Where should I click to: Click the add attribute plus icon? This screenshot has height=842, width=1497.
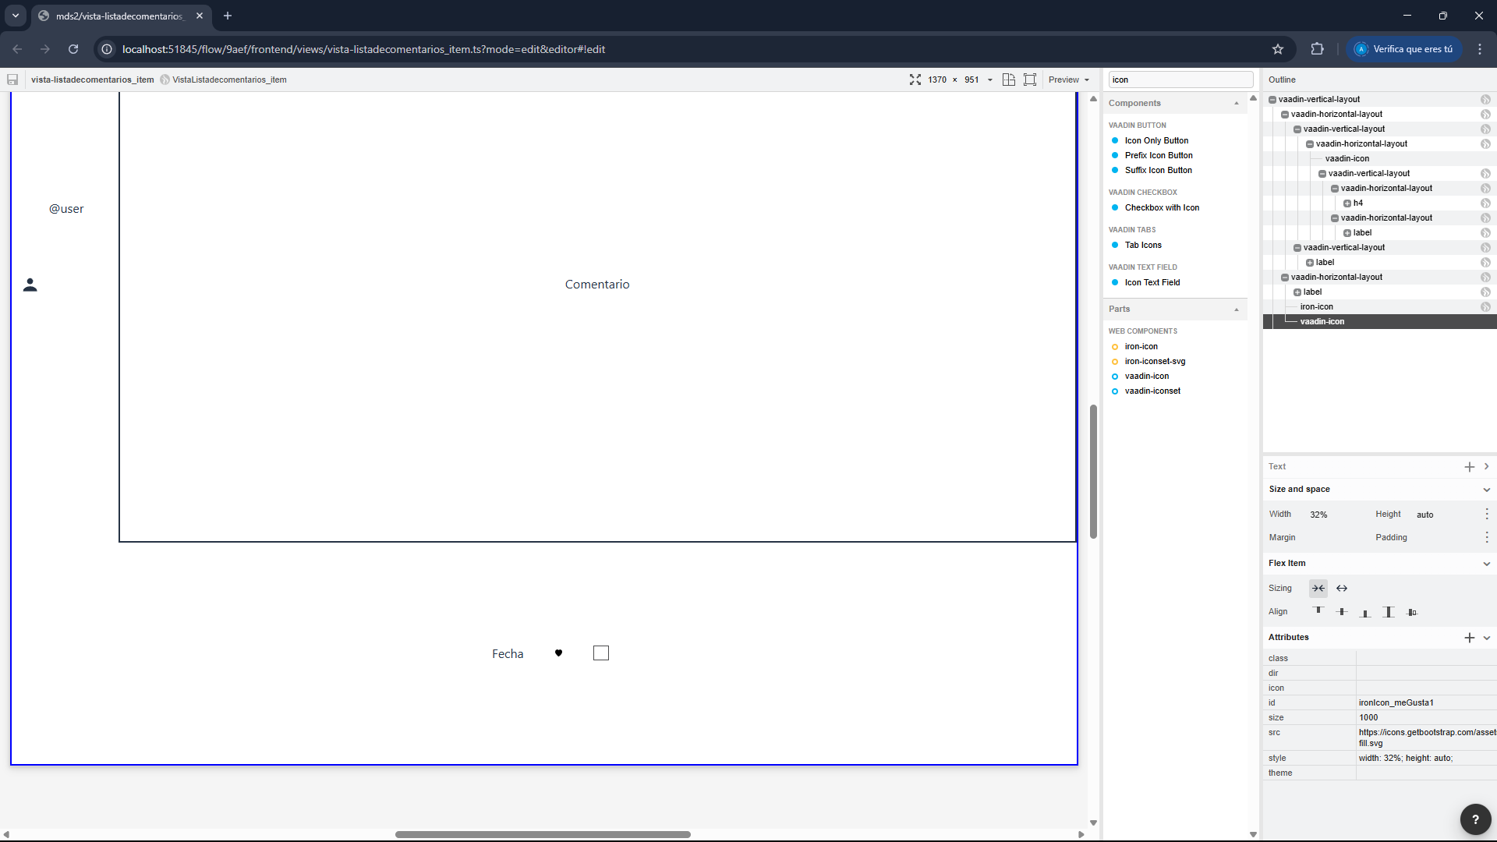click(1469, 638)
